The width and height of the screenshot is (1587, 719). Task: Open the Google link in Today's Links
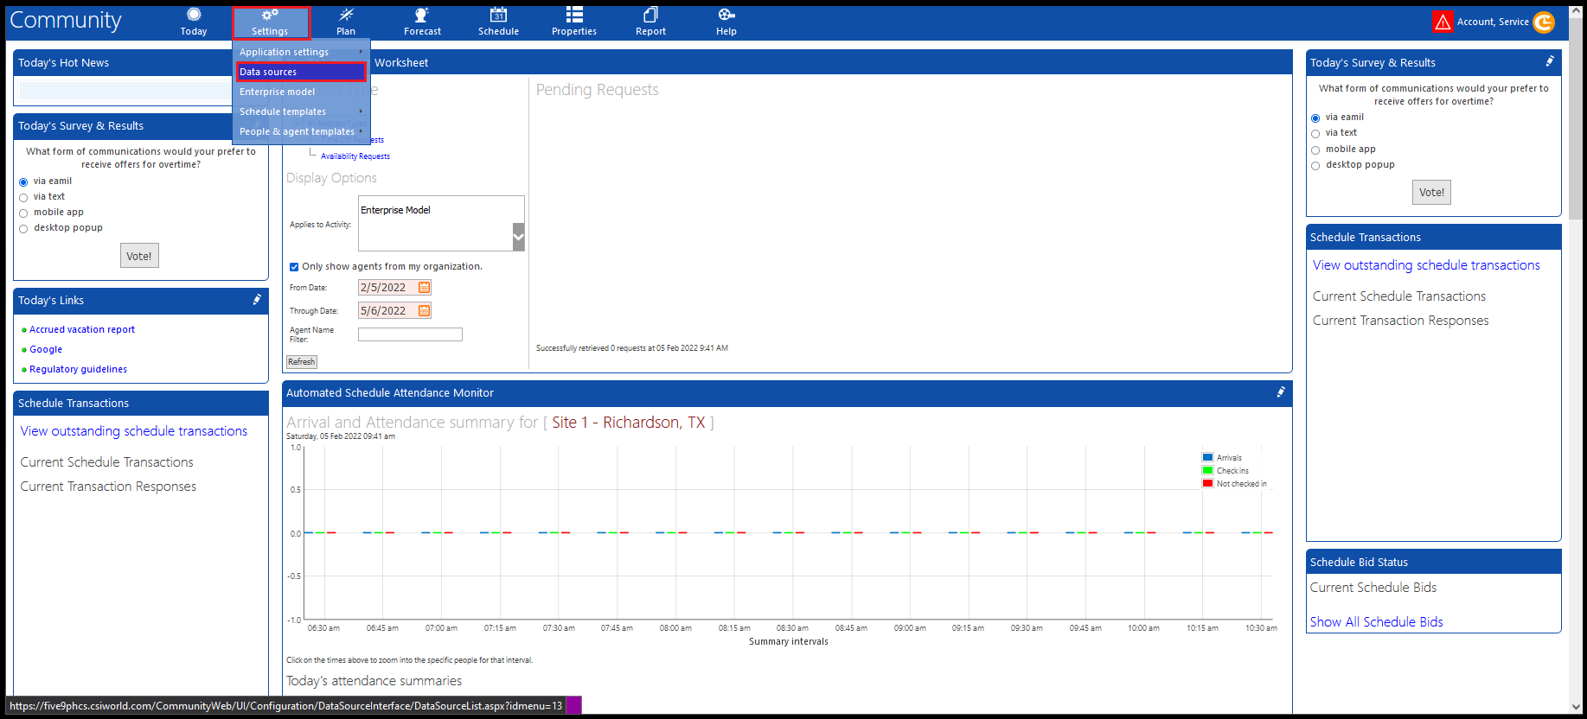click(46, 349)
